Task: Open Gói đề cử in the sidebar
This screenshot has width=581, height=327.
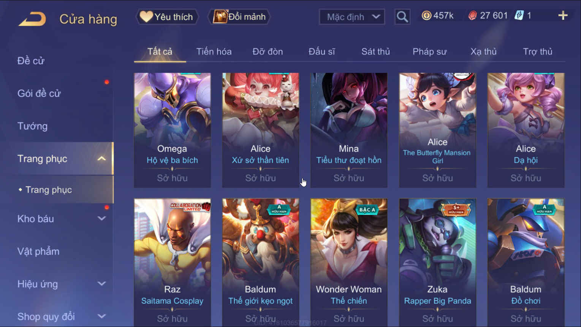Action: pos(39,93)
